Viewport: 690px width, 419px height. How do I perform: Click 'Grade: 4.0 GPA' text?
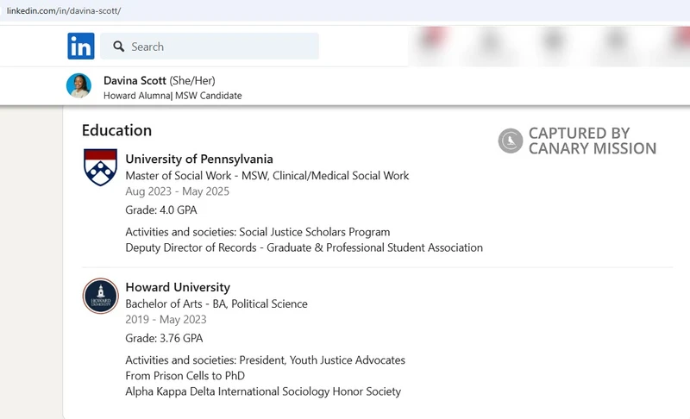click(161, 210)
